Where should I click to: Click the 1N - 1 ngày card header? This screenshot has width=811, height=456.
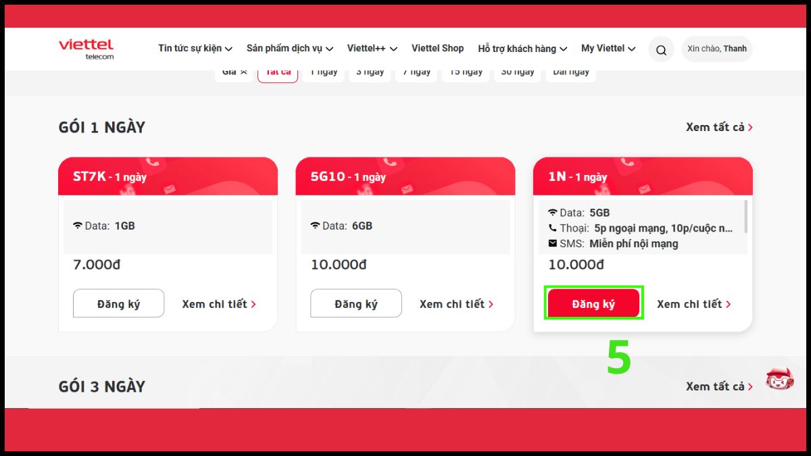point(643,176)
